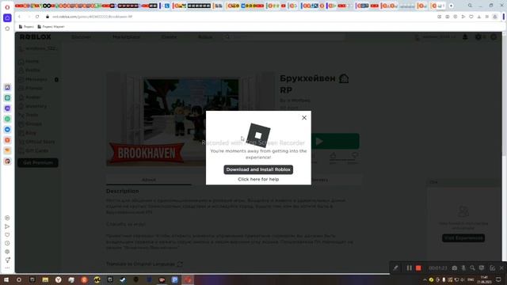507x285 pixels.
Task: Stop the screen recording
Action: coord(418,268)
